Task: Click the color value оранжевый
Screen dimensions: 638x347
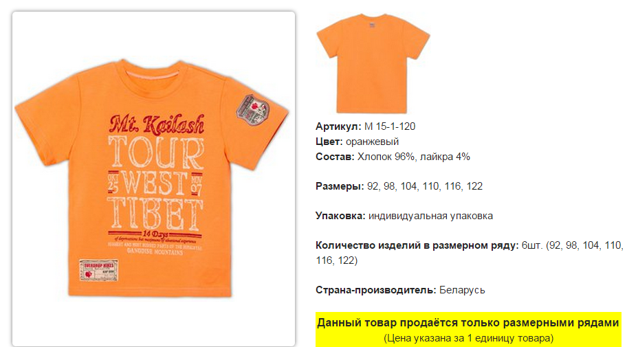Action: pyautogui.click(x=373, y=142)
